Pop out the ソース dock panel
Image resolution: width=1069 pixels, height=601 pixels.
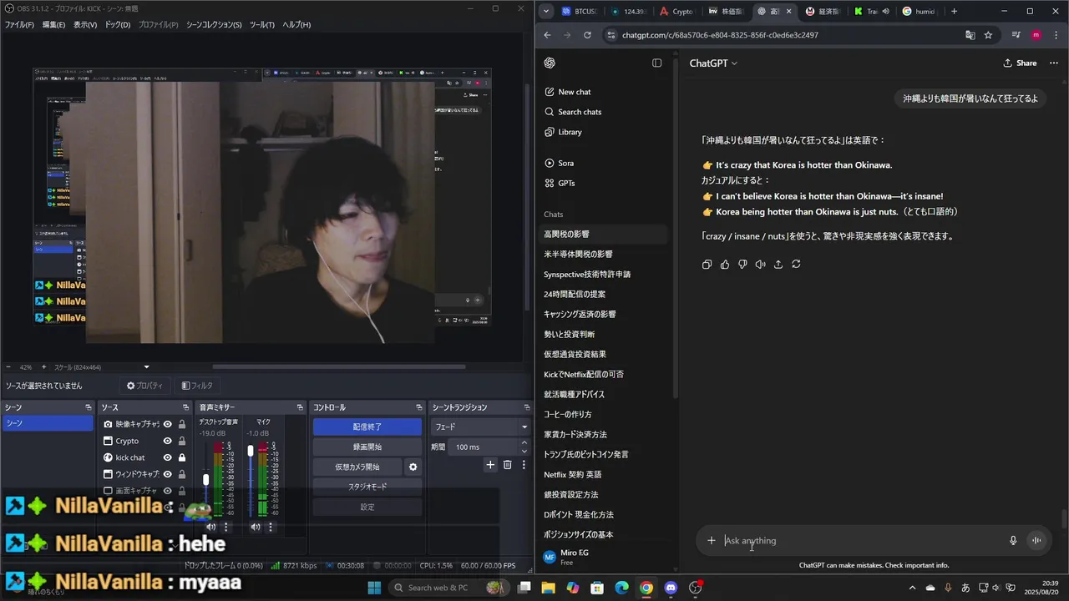coord(185,407)
